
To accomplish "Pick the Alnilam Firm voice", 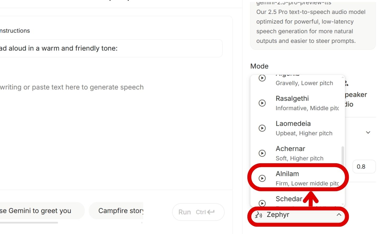I will [303, 178].
